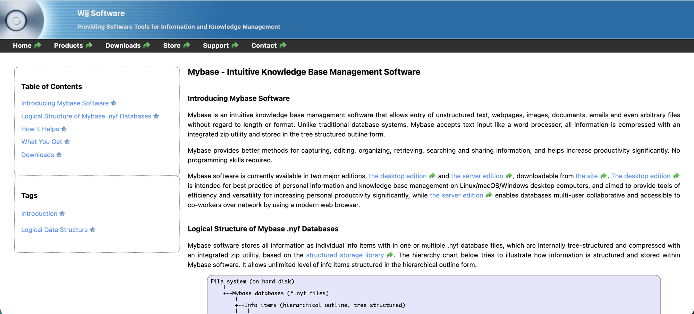Click the Table of Contents heading
The image size is (694, 314).
[x=52, y=86]
